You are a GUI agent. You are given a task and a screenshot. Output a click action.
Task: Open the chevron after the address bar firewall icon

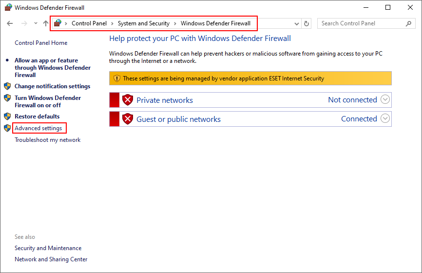[x=66, y=24]
